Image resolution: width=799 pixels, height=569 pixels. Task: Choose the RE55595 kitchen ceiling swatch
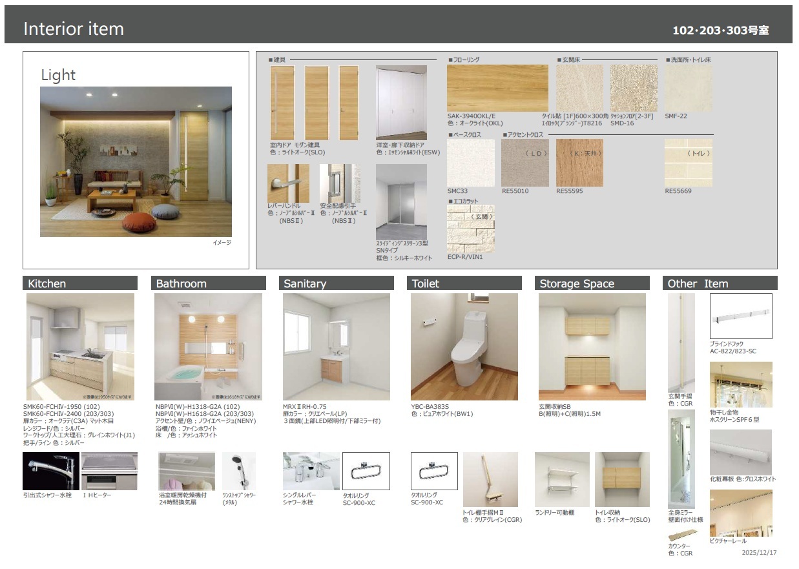pos(579,163)
